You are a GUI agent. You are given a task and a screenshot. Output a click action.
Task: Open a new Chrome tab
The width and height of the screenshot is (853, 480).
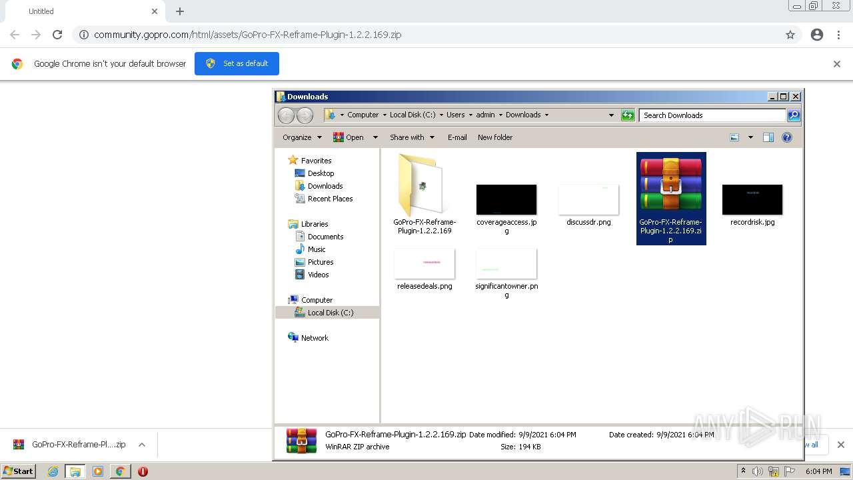[x=180, y=11]
